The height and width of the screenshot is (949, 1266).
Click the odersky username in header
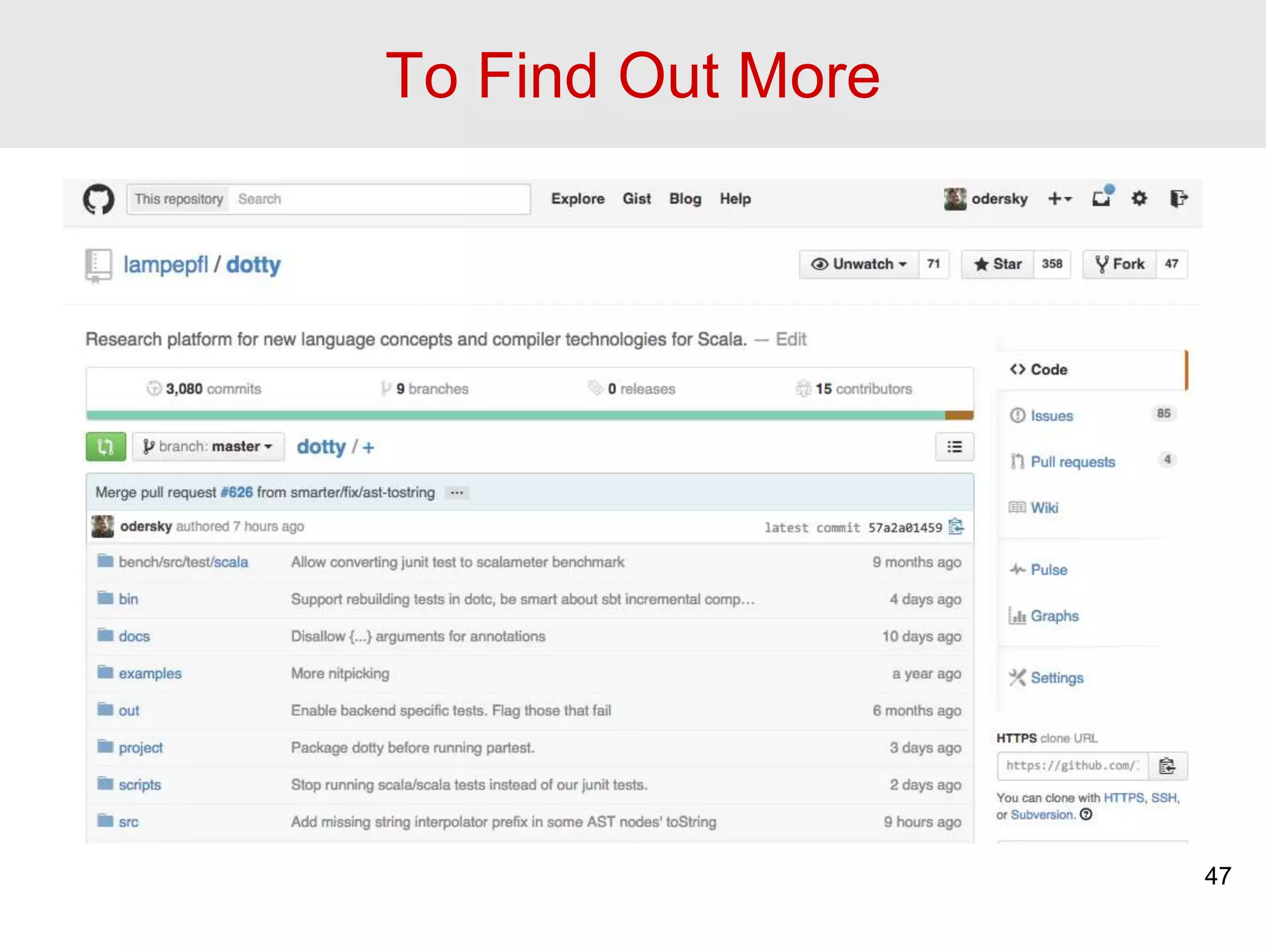pos(1000,199)
